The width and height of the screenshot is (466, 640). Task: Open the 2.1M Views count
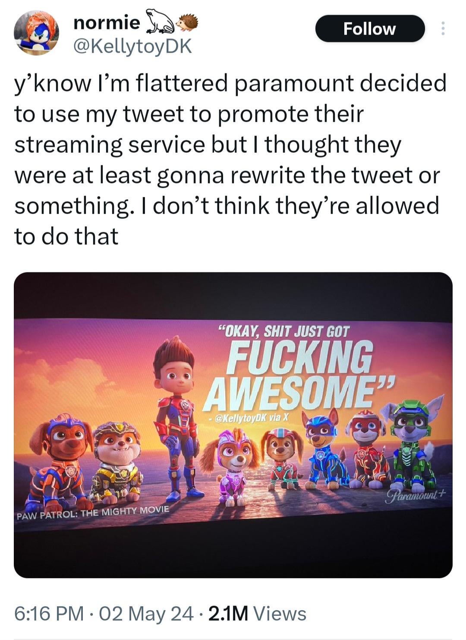tap(257, 614)
